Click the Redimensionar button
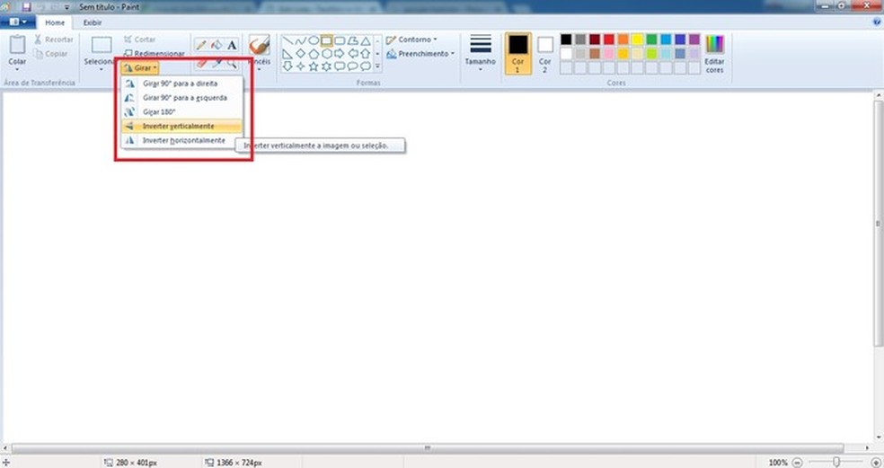The width and height of the screenshot is (884, 468). (x=154, y=54)
